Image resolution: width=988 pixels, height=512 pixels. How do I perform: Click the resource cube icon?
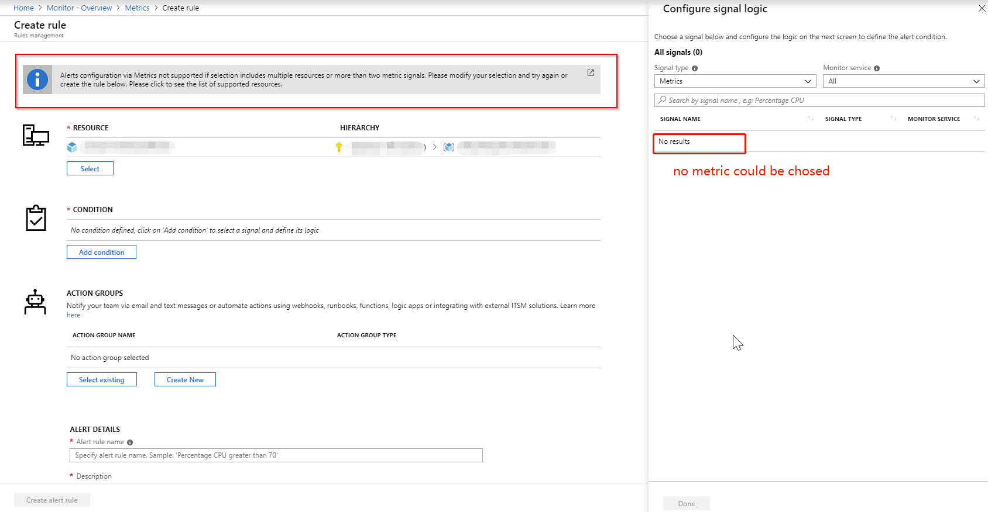coord(72,147)
